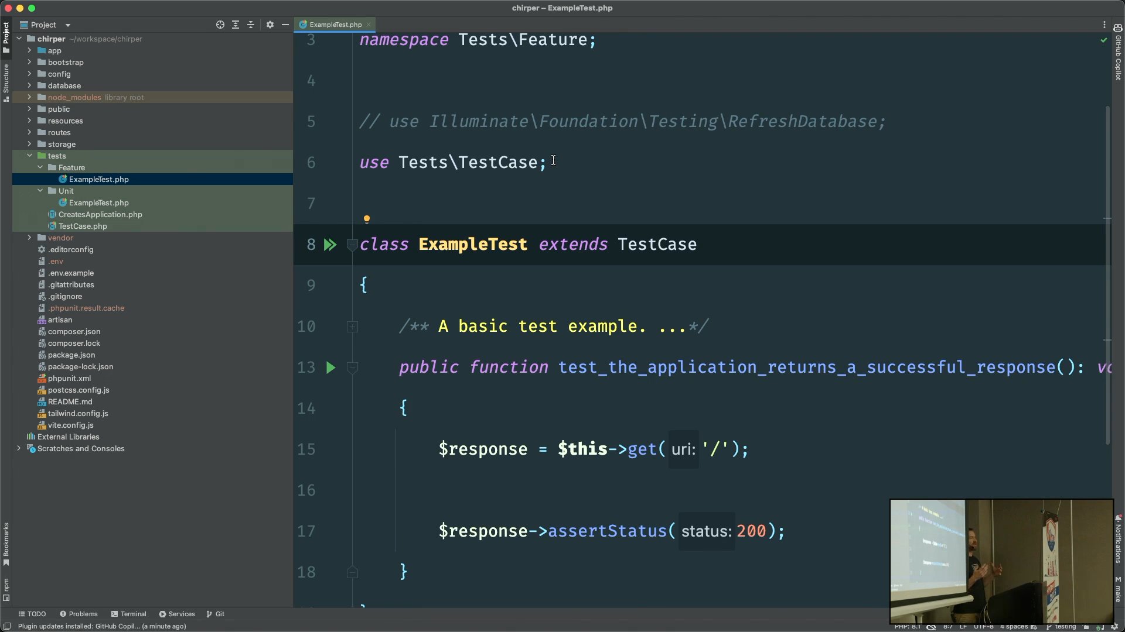Expand the folded doc comment block

pos(352,327)
